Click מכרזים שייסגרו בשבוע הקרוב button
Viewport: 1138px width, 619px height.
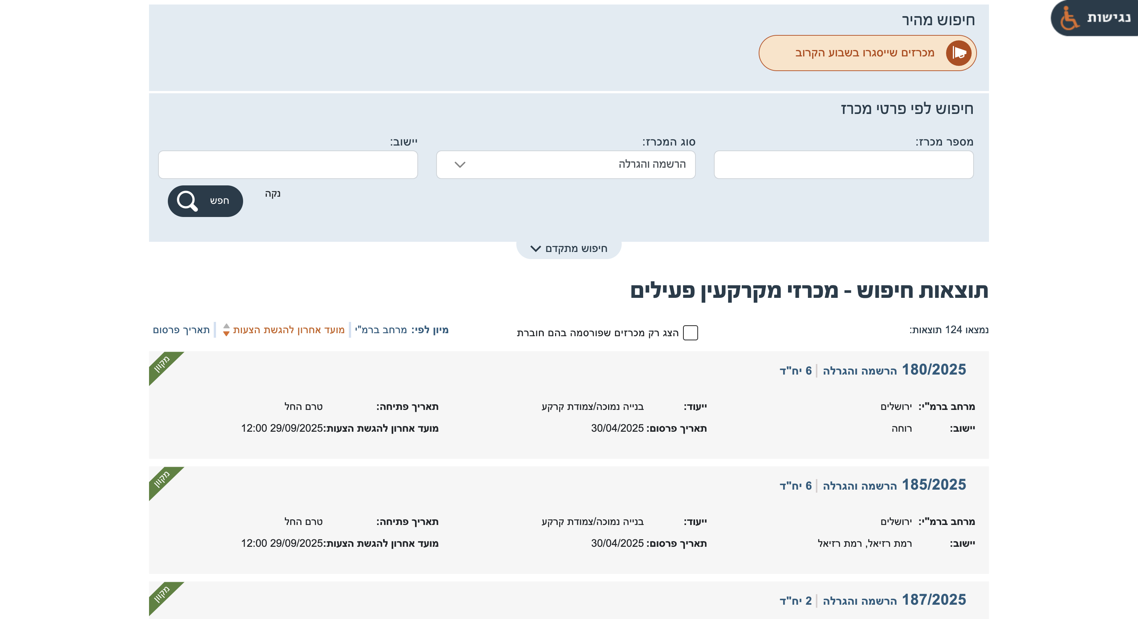(x=868, y=53)
